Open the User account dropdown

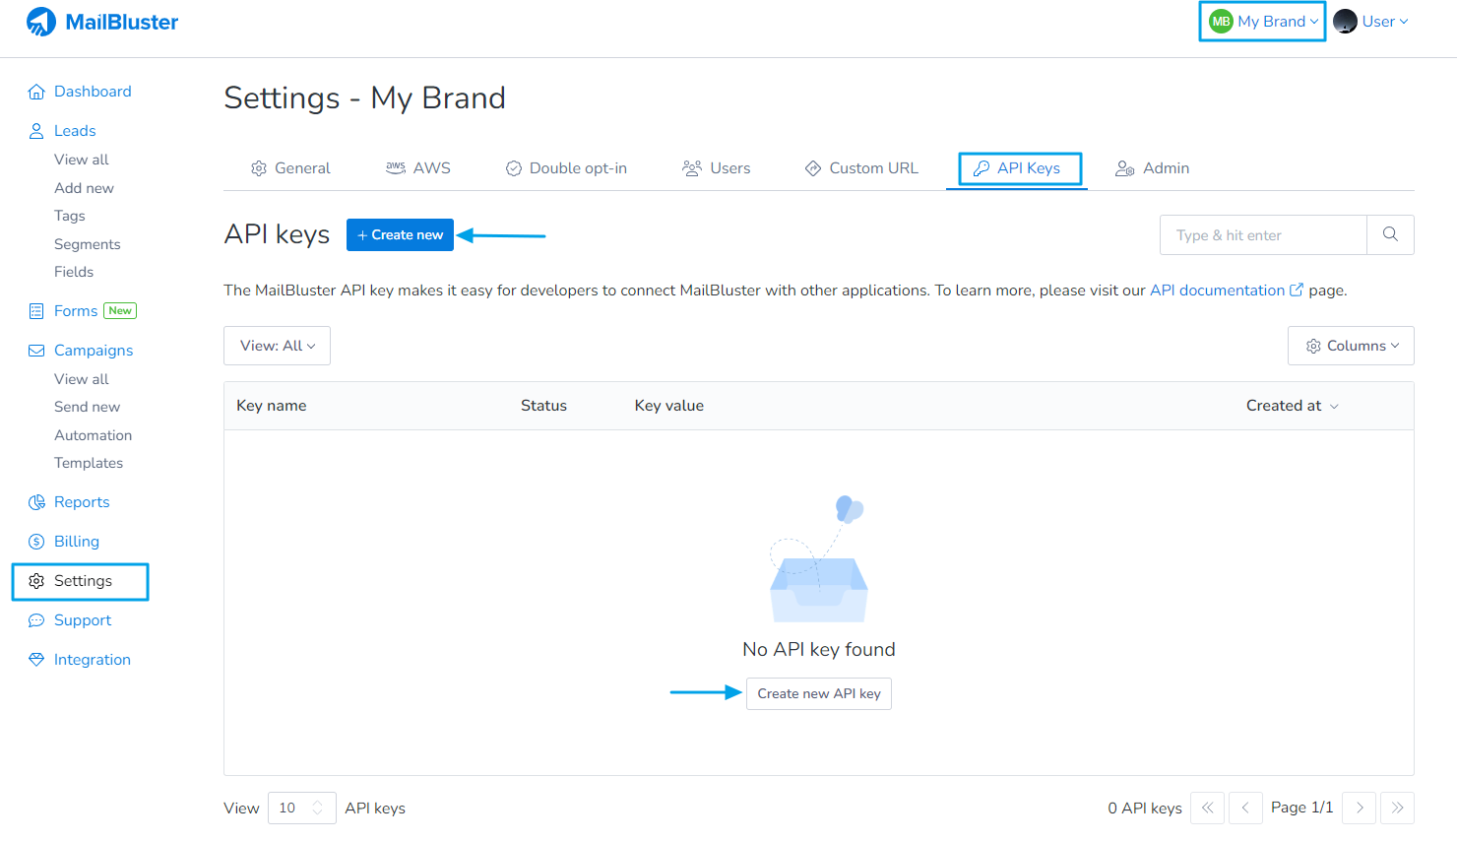tap(1371, 22)
